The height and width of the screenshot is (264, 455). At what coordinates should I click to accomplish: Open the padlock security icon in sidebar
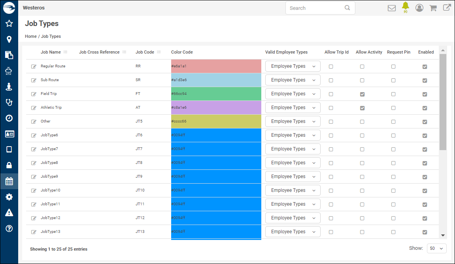coord(9,165)
